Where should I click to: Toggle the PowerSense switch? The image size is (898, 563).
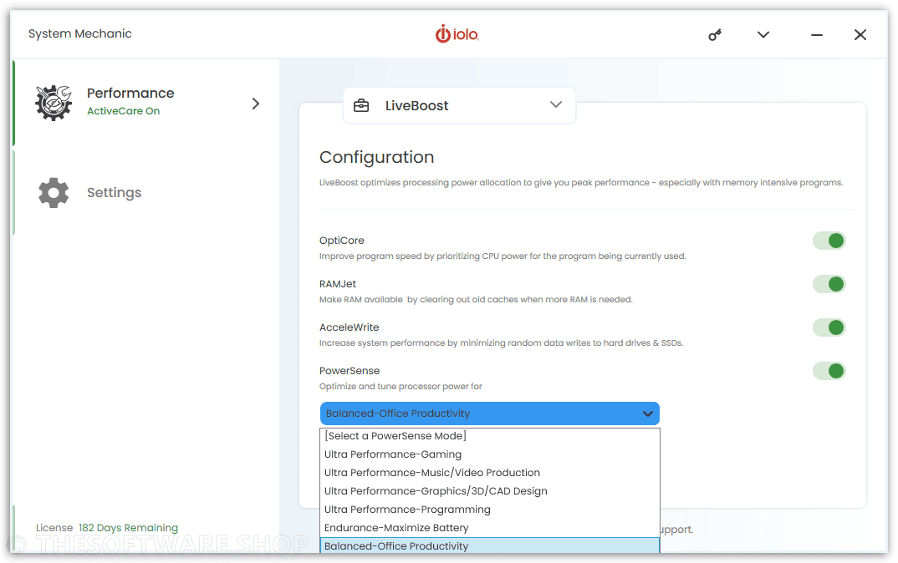[829, 372]
